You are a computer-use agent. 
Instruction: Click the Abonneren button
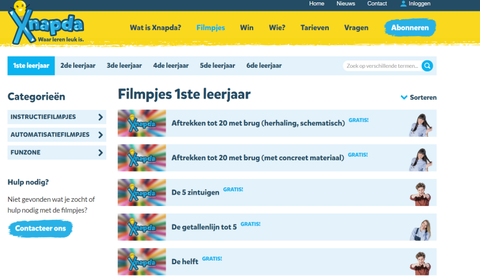click(410, 28)
